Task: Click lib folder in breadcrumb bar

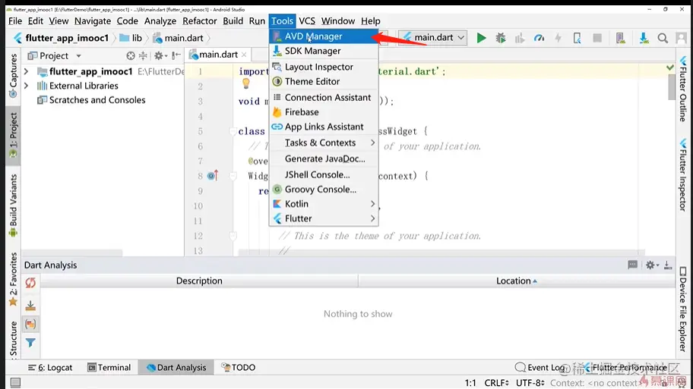Action: (x=131, y=38)
